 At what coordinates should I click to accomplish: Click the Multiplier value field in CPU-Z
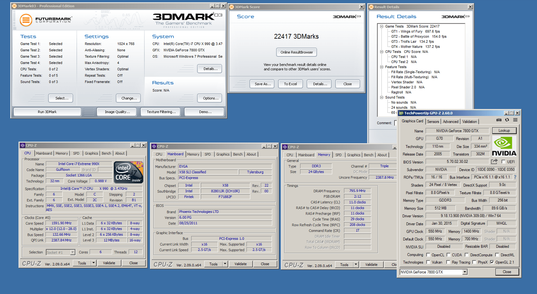(x=61, y=229)
